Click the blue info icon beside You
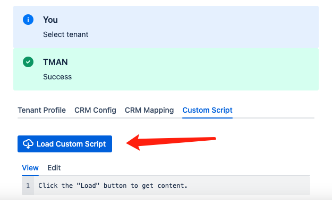The height and width of the screenshot is (200, 332). tap(28, 20)
